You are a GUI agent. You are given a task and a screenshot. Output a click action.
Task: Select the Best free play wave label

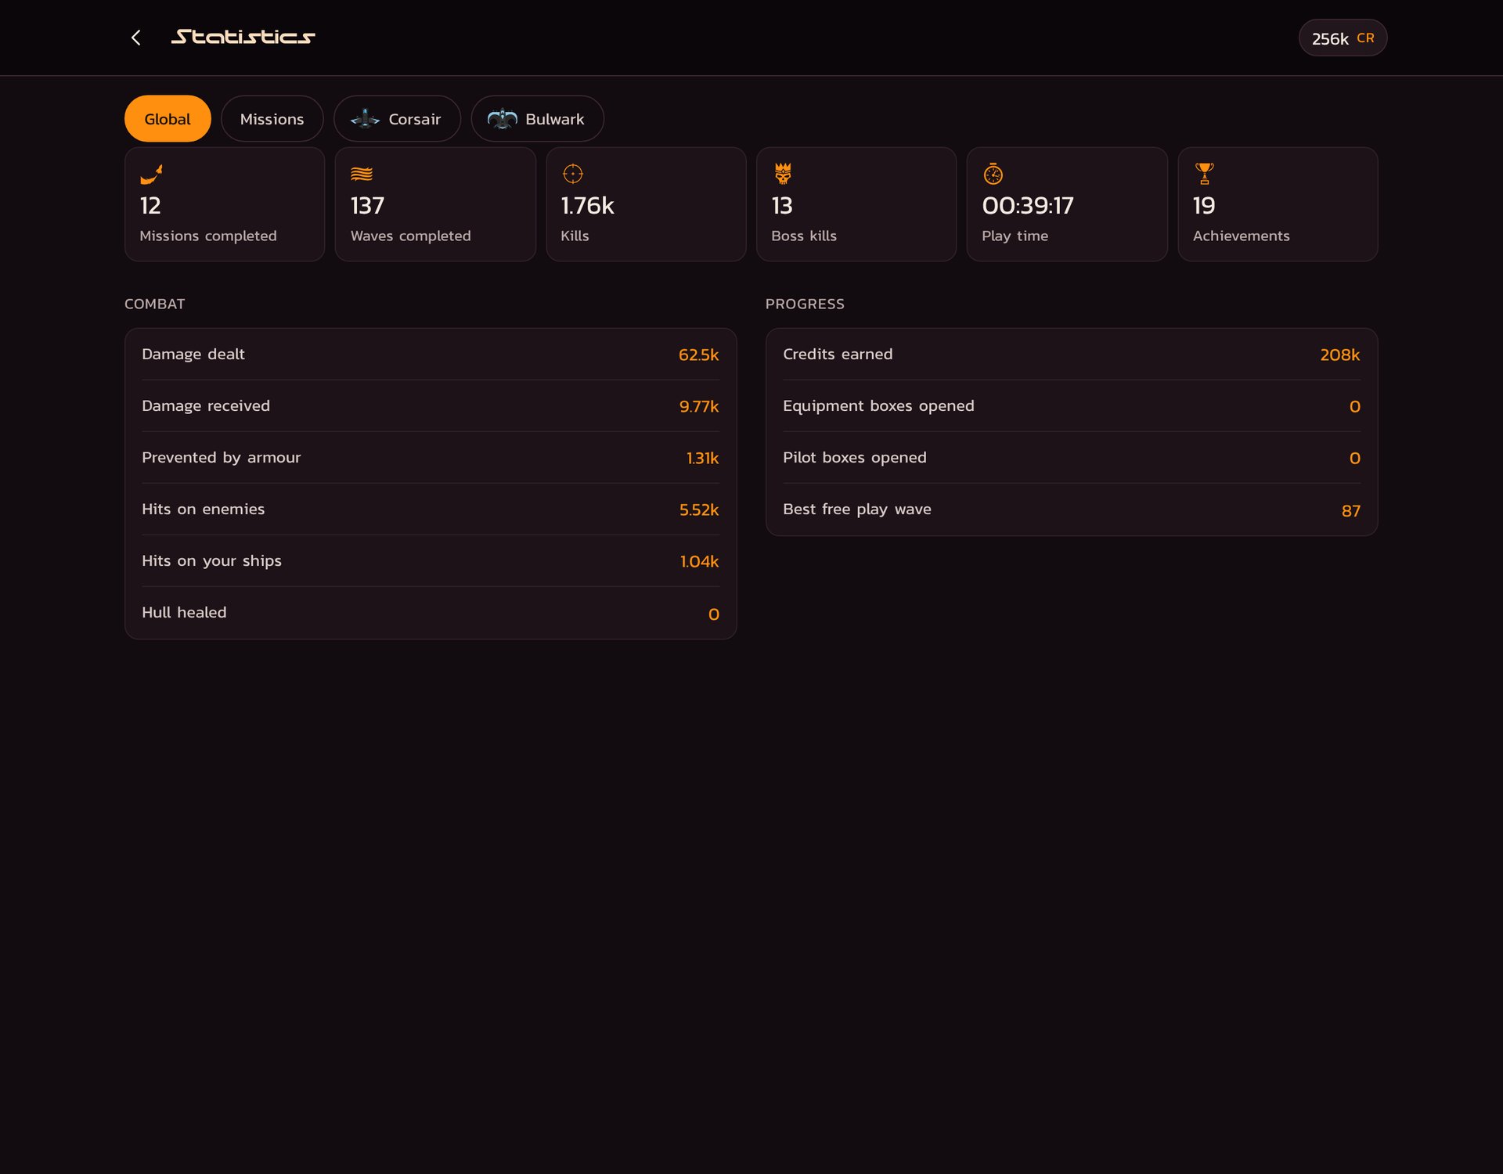pos(857,510)
